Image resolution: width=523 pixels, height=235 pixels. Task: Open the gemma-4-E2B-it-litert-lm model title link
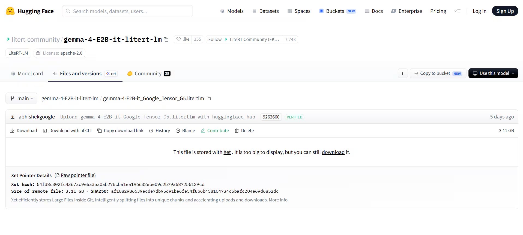tap(113, 40)
